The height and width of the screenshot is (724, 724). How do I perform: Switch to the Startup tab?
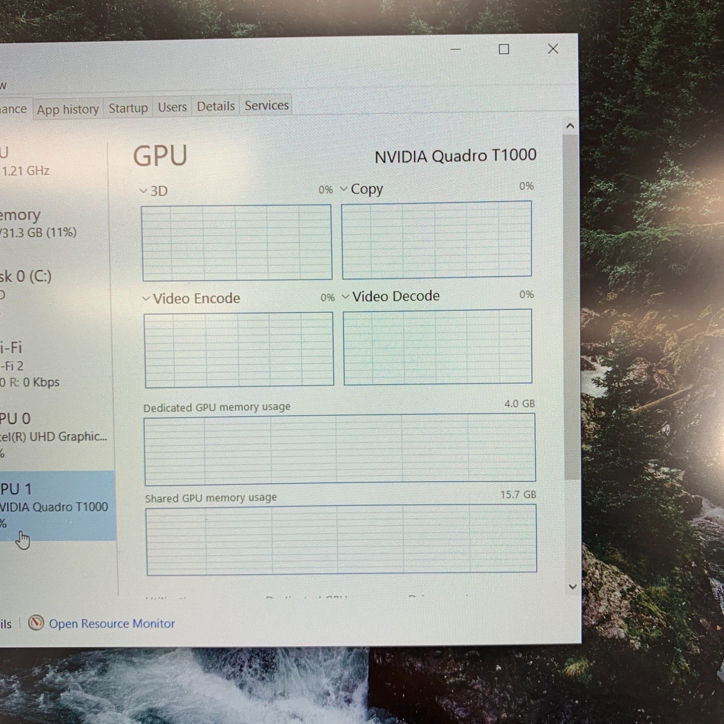pyautogui.click(x=128, y=108)
